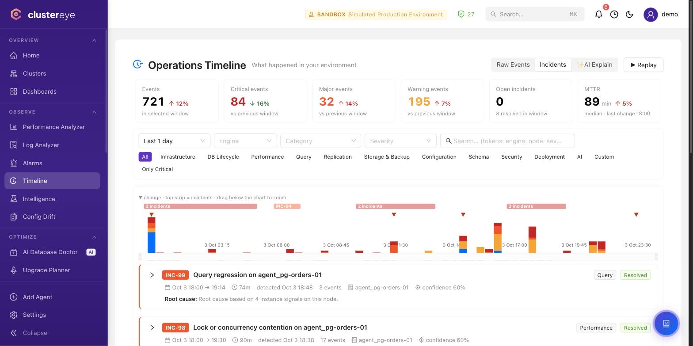Viewport: 693px width, 346px height.
Task: Select the Performance filter chip
Action: tap(267, 157)
